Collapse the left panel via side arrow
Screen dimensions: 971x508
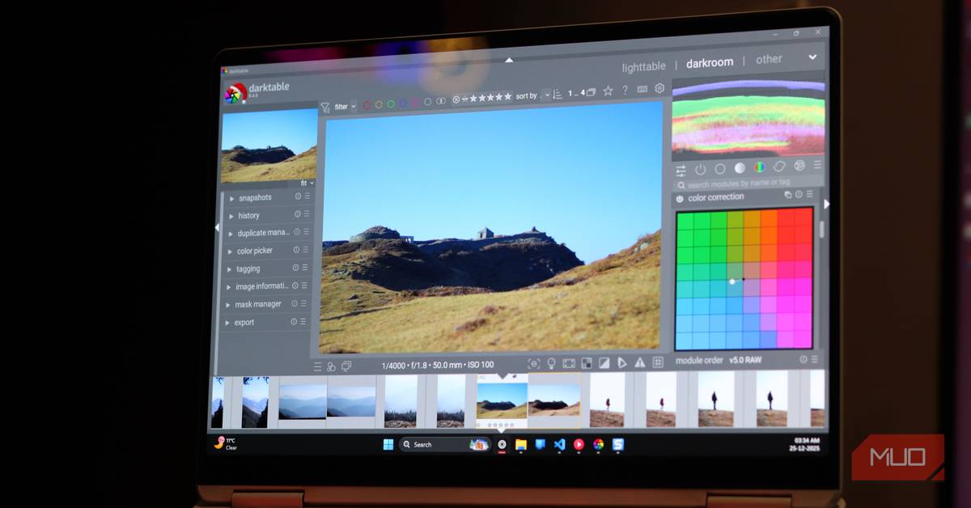[217, 228]
